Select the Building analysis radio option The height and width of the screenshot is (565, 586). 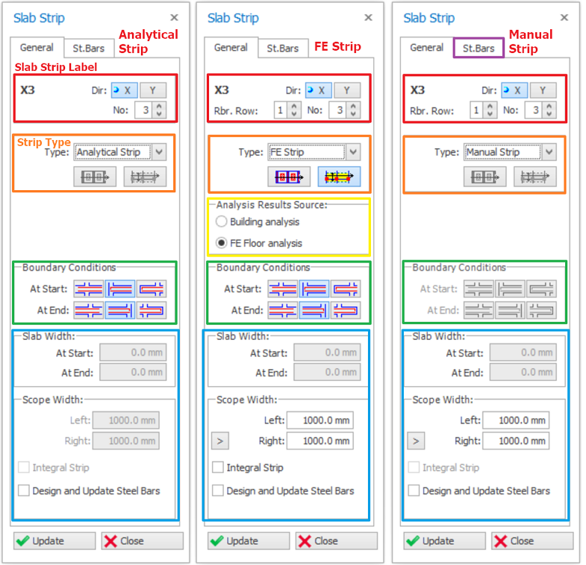coord(221,221)
